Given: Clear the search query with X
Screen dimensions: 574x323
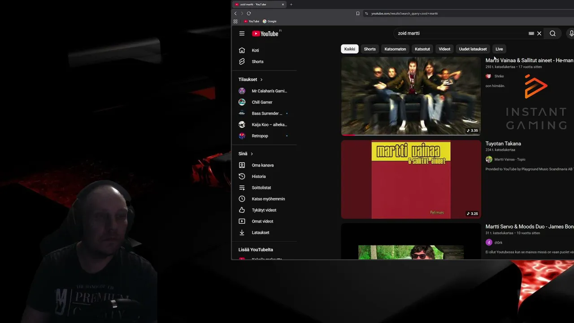Looking at the screenshot, I should pos(539,33).
